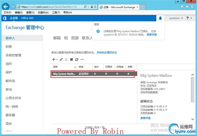Open the 查看(V) menu
This screenshot has height=136, width=197.
(x=30, y=12)
